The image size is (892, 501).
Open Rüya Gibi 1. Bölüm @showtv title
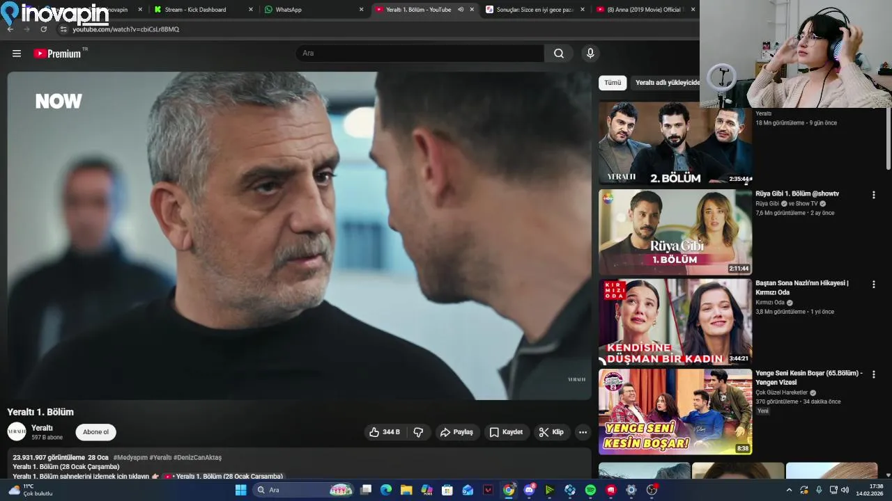click(x=797, y=193)
